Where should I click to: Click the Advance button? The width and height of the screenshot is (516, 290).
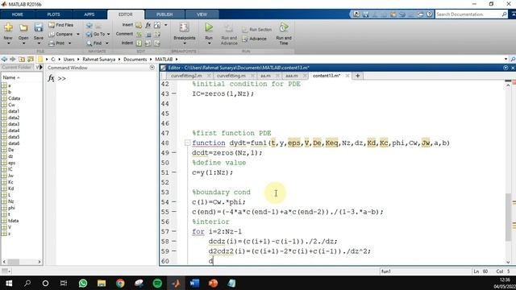click(x=255, y=39)
